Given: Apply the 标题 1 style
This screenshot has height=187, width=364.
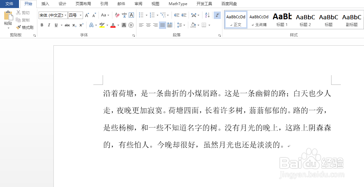Looking at the screenshot, I should (x=282, y=20).
